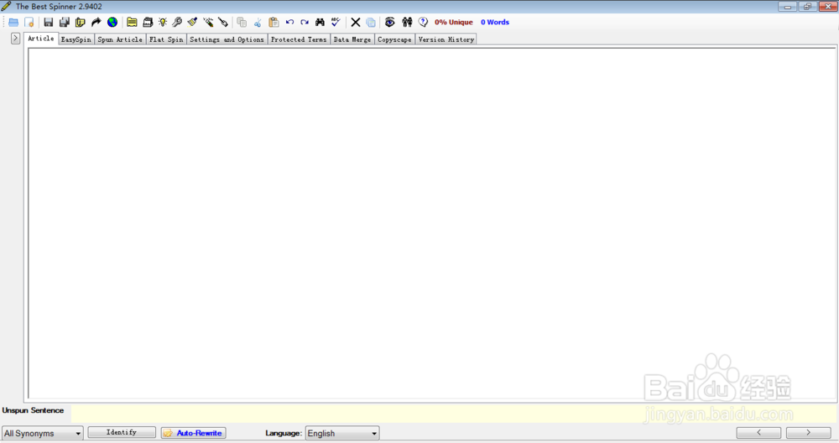Open the Version History tab
The height and width of the screenshot is (443, 839).
pos(446,39)
